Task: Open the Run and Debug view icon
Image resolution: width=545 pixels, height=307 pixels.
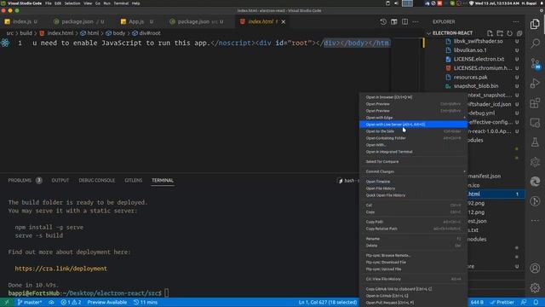Action: [535, 84]
